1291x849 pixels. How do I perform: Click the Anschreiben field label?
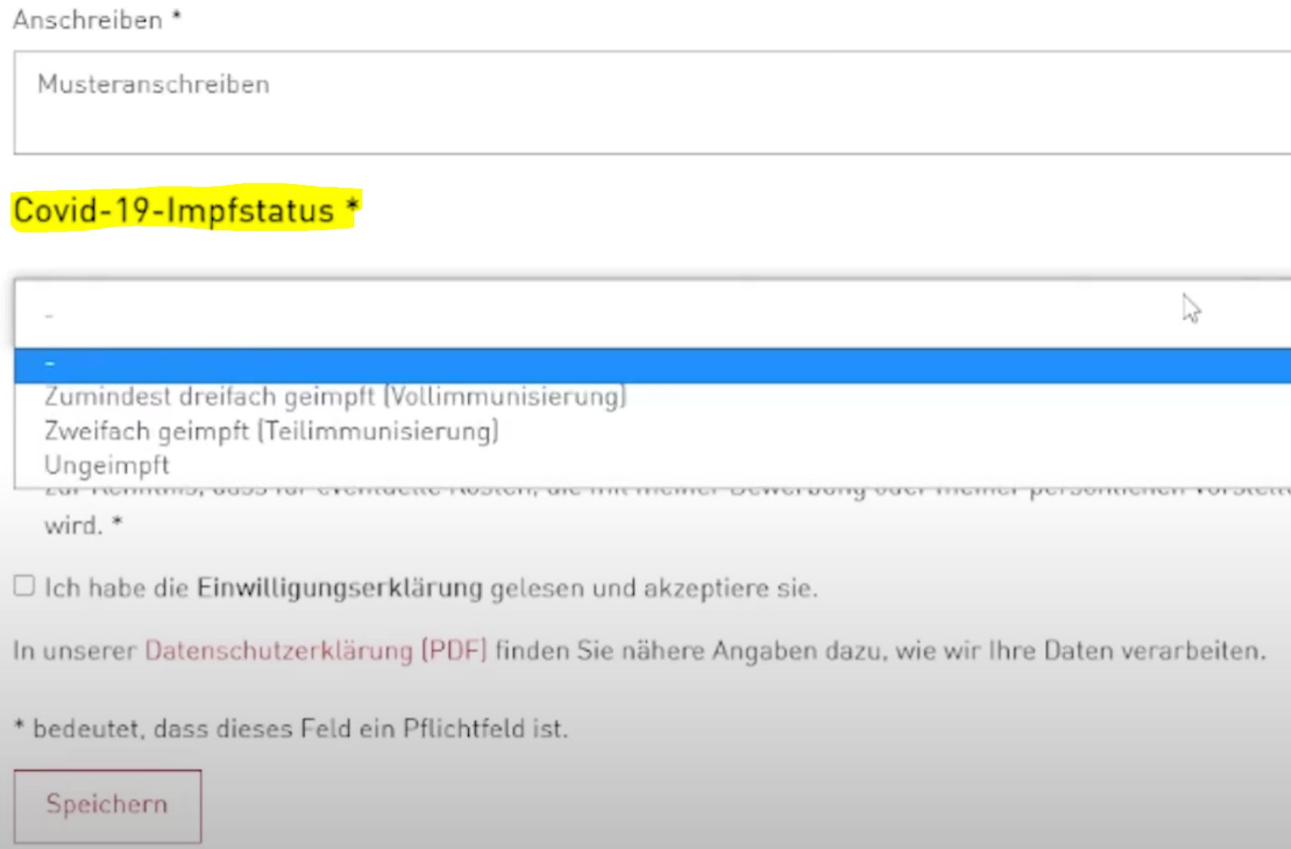click(x=88, y=20)
